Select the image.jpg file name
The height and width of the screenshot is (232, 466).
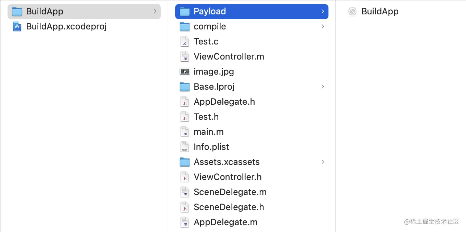pyautogui.click(x=214, y=72)
